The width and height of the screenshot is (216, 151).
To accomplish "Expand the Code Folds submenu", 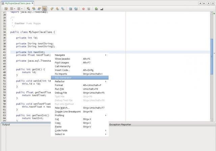I will [x=80, y=130].
